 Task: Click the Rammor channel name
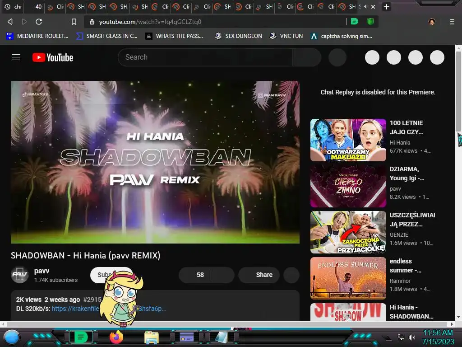point(400,281)
